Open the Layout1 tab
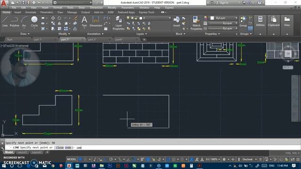Image resolution: width=301 pixels, height=169 pixels. point(22,152)
